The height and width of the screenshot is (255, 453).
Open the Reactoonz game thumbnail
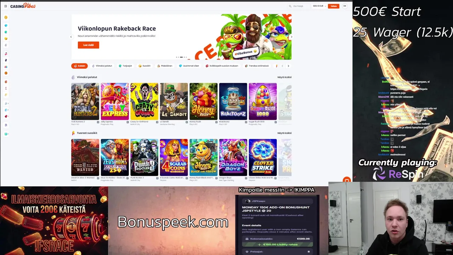click(x=233, y=102)
